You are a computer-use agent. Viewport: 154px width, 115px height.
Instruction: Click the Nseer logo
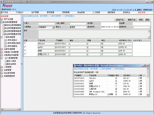(7, 5)
